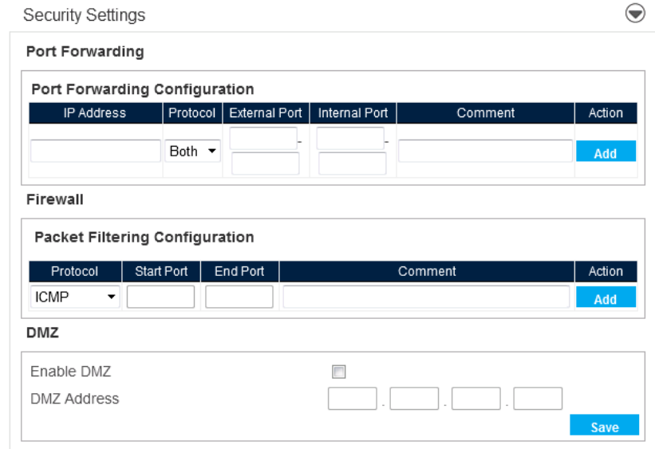The image size is (655, 449).
Task: Click the fourth DMZ Address octet field
Action: coord(538,399)
